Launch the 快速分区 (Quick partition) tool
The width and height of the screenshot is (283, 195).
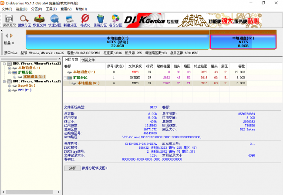point(55,21)
